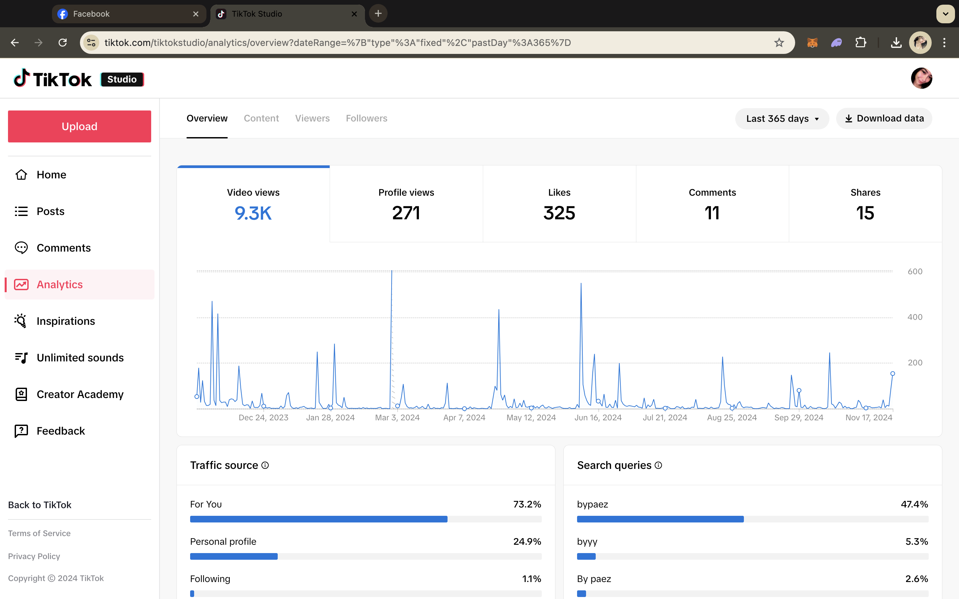
Task: Select the Likes metric card
Action: pos(559,204)
